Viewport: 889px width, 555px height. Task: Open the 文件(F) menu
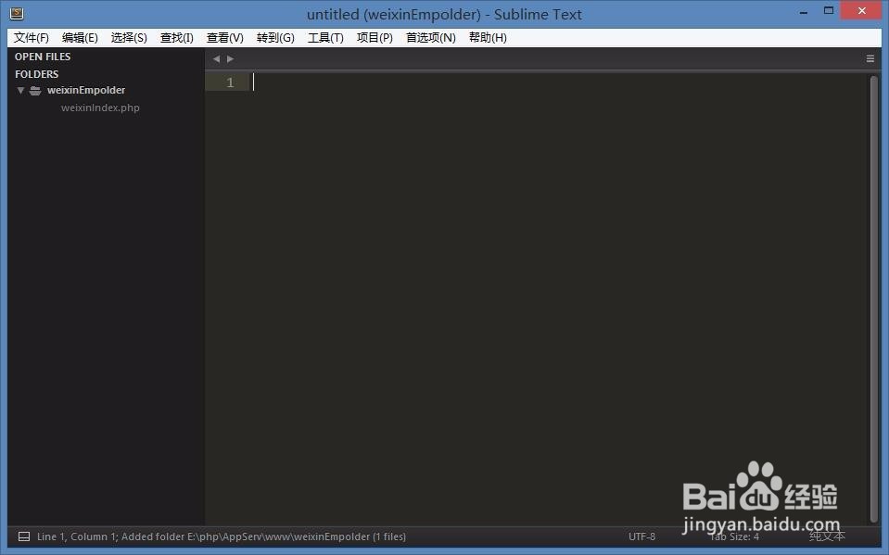click(x=31, y=37)
